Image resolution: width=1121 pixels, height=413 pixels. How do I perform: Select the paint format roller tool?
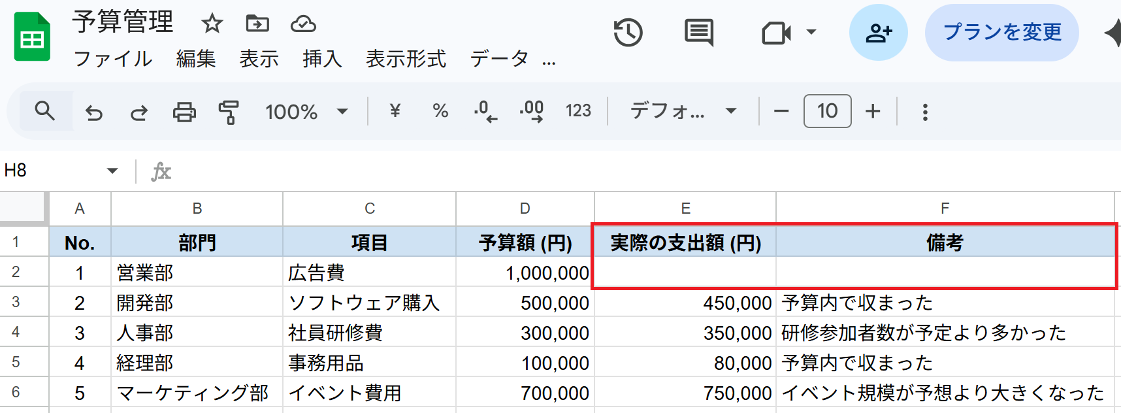228,112
